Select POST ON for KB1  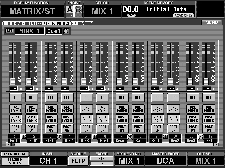209,129
